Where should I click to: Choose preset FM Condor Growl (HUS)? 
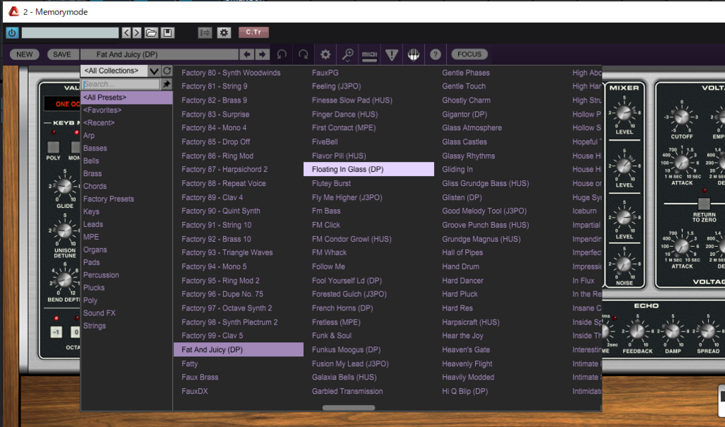click(351, 239)
